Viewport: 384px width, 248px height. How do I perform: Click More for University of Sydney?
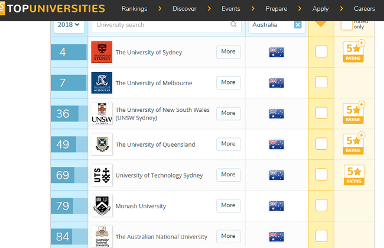click(228, 51)
